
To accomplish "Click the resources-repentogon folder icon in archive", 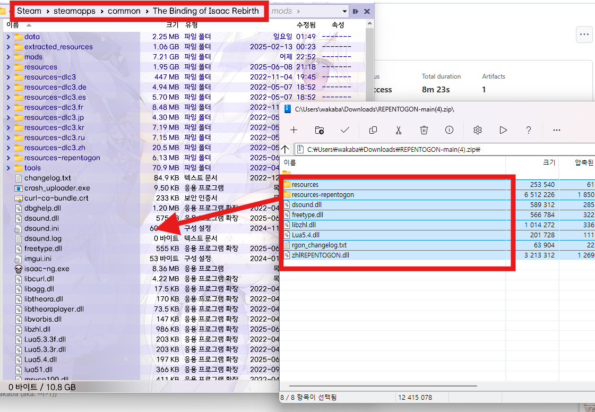I will coord(287,195).
